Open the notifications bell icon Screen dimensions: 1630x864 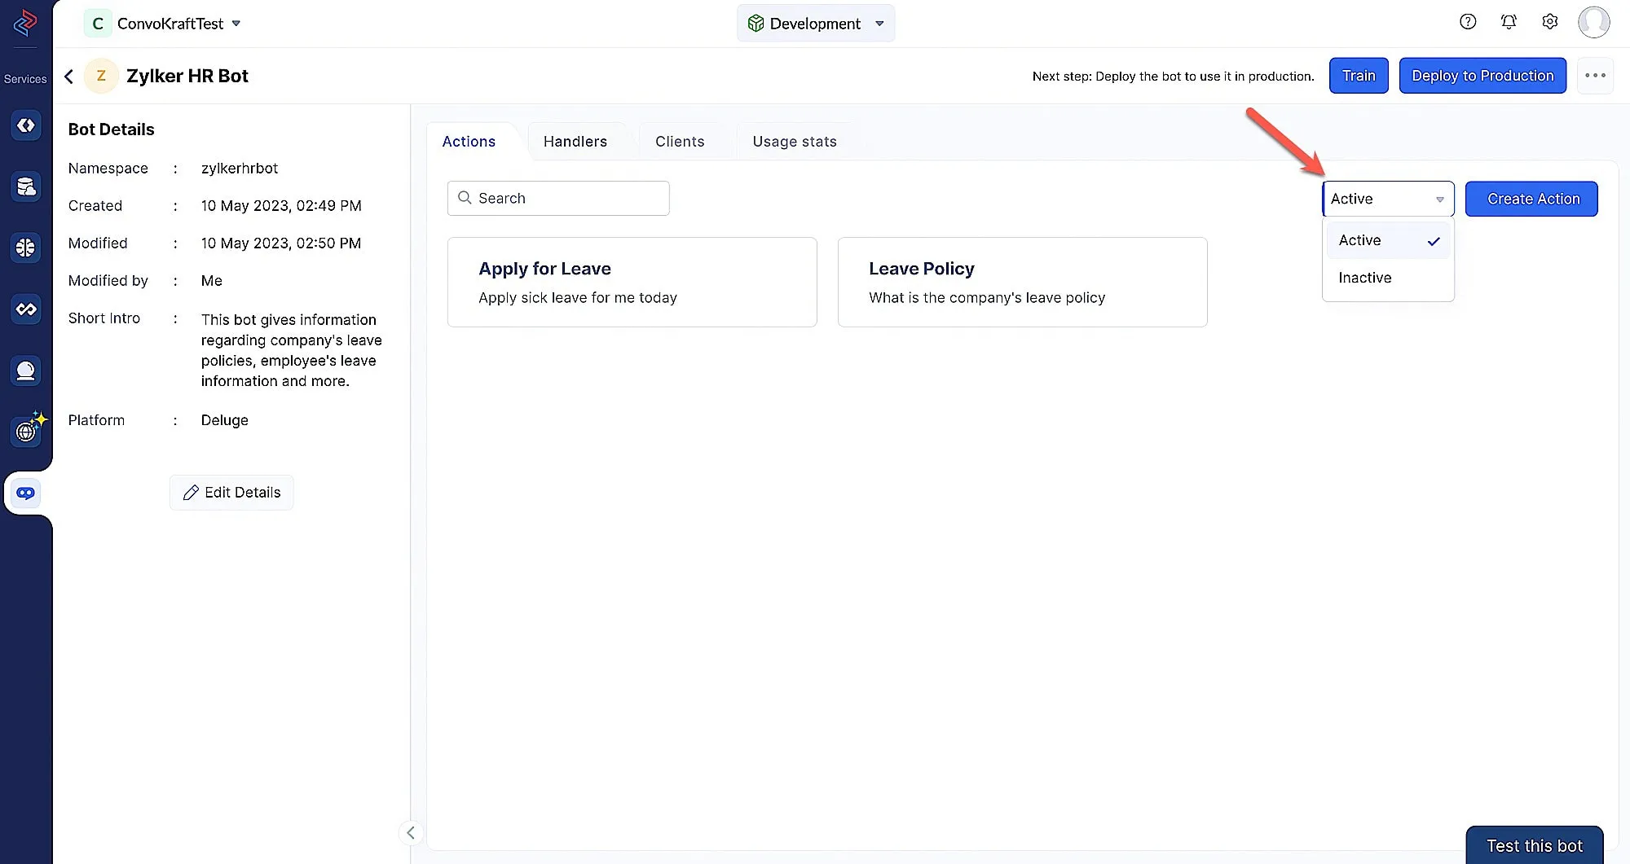1509,22
